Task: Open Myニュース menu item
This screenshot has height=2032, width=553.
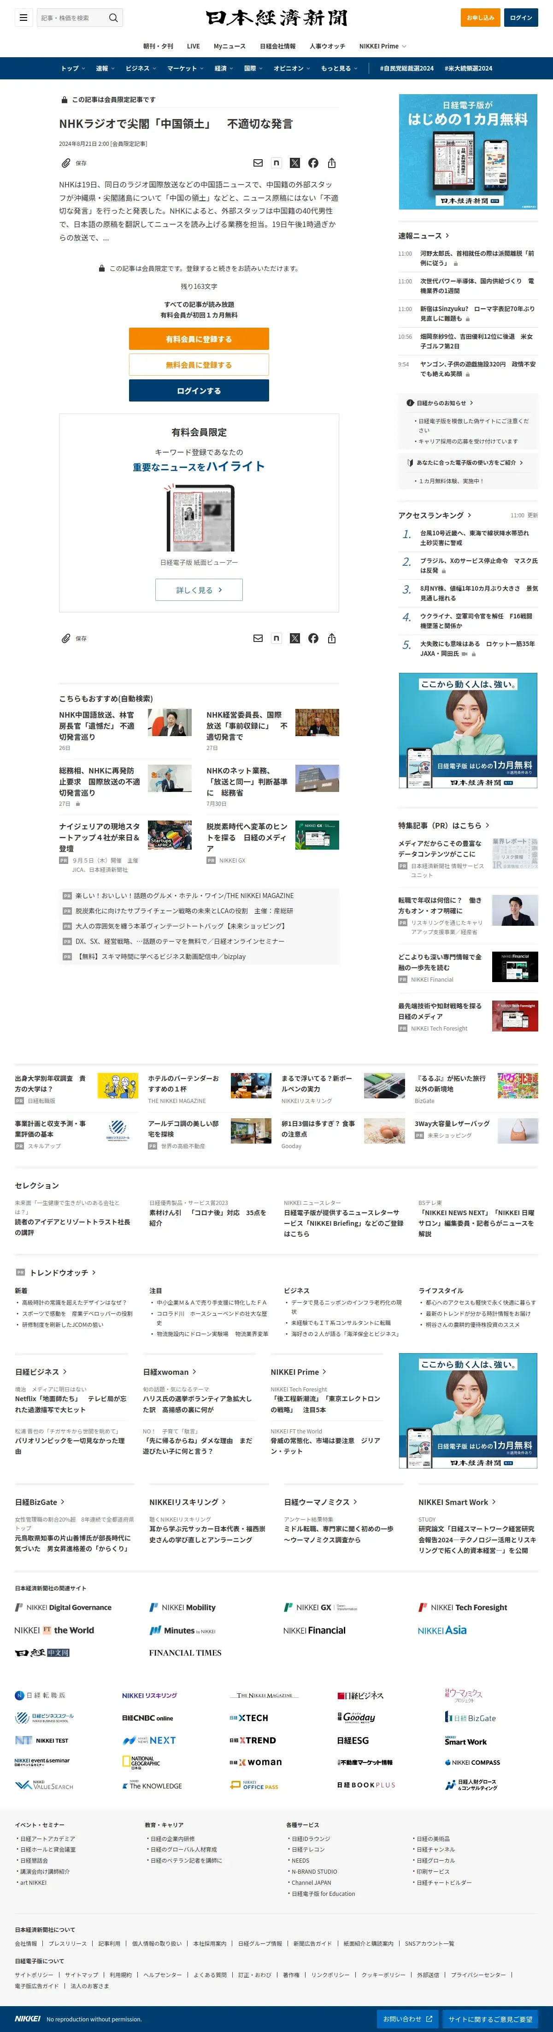Action: point(229,46)
